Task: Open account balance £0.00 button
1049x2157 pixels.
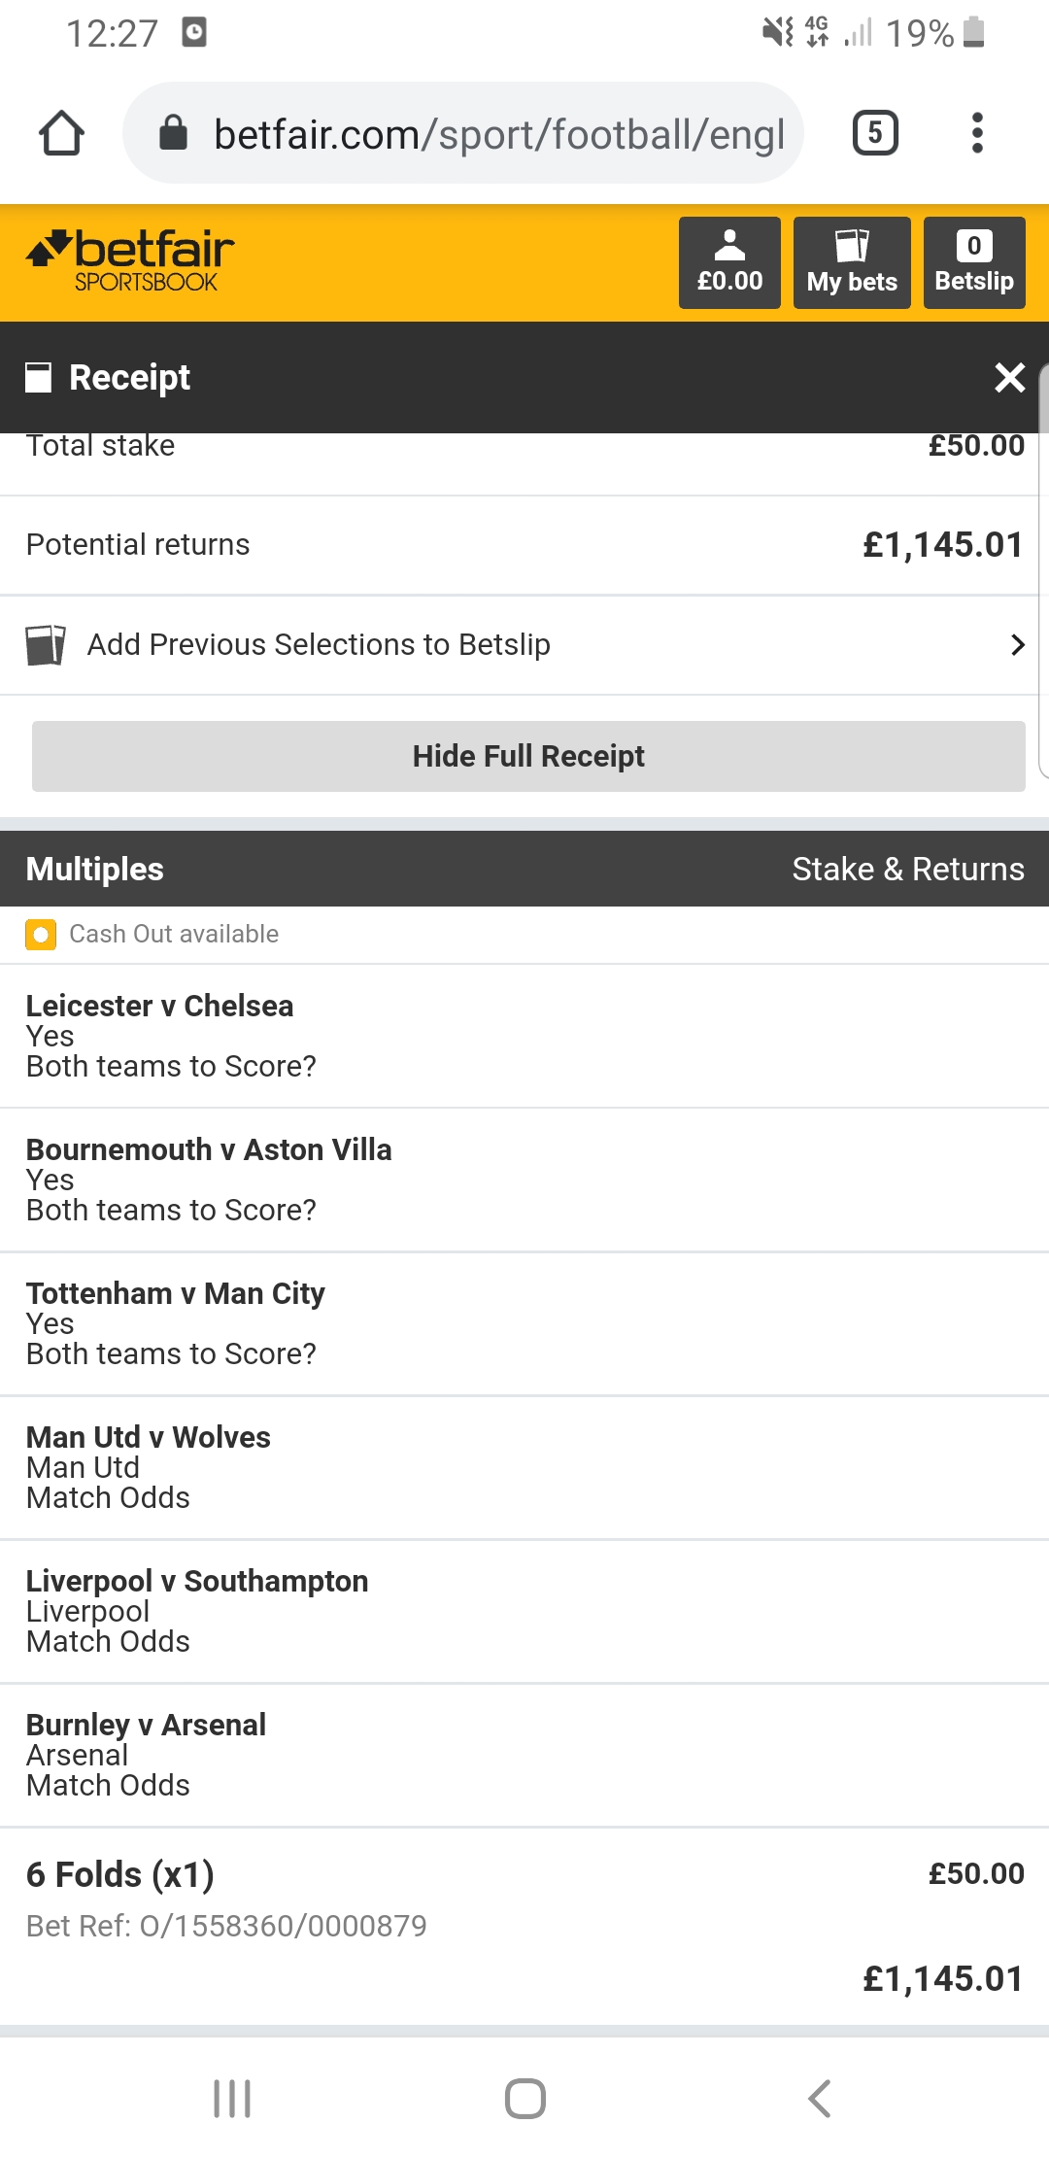Action: (x=729, y=262)
